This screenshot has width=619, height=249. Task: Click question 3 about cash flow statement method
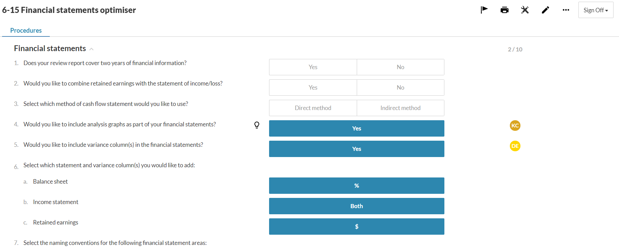(x=106, y=104)
